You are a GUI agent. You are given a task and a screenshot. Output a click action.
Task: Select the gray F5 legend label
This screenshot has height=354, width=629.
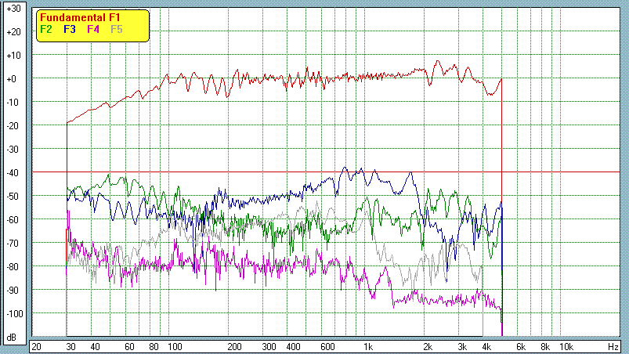coord(117,29)
